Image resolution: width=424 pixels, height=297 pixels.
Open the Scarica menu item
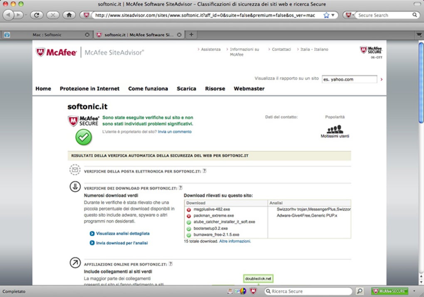click(x=186, y=88)
